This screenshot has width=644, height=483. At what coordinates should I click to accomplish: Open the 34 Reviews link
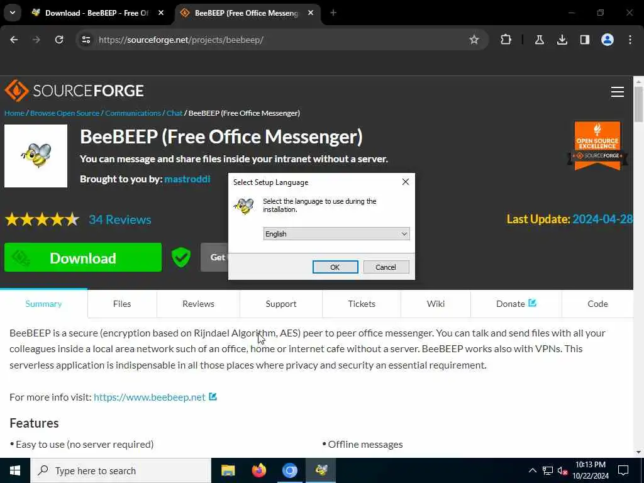pyautogui.click(x=120, y=219)
